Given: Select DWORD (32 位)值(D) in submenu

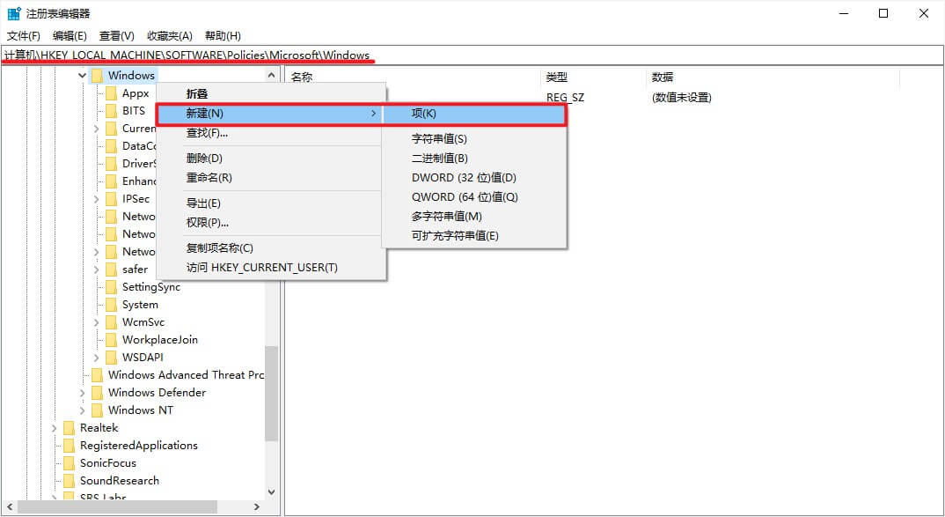Looking at the screenshot, I should click(x=464, y=178).
